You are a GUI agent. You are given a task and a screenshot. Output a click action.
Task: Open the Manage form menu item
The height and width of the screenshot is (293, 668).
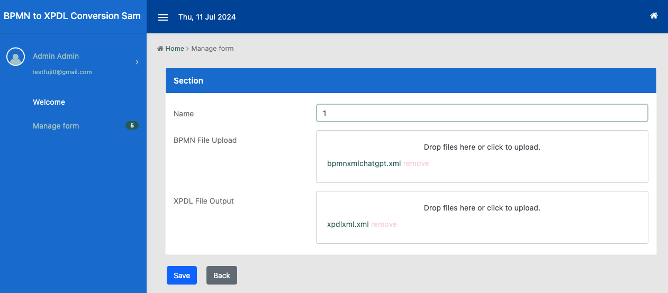56,126
